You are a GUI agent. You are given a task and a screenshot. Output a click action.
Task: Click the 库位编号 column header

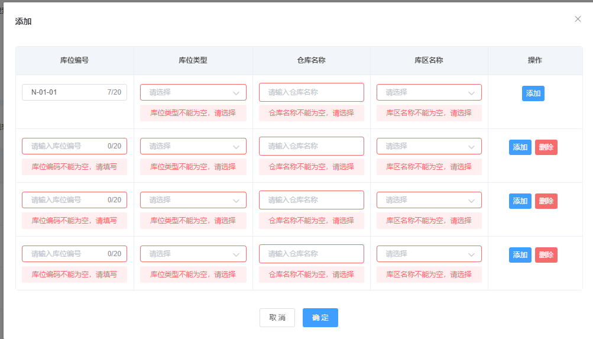click(74, 60)
